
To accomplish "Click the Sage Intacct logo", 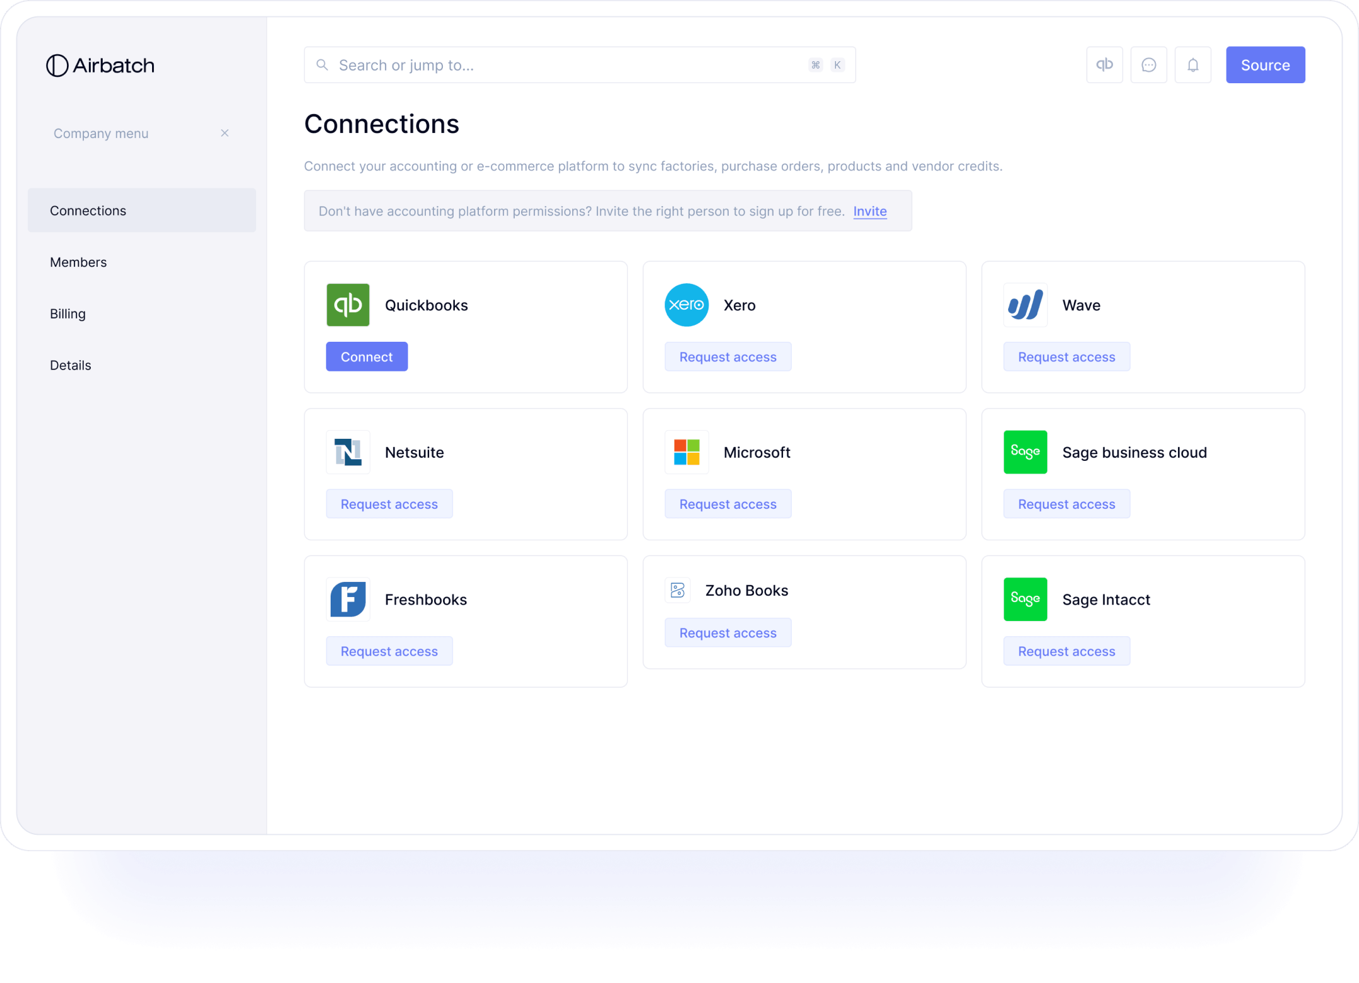I will tap(1025, 599).
